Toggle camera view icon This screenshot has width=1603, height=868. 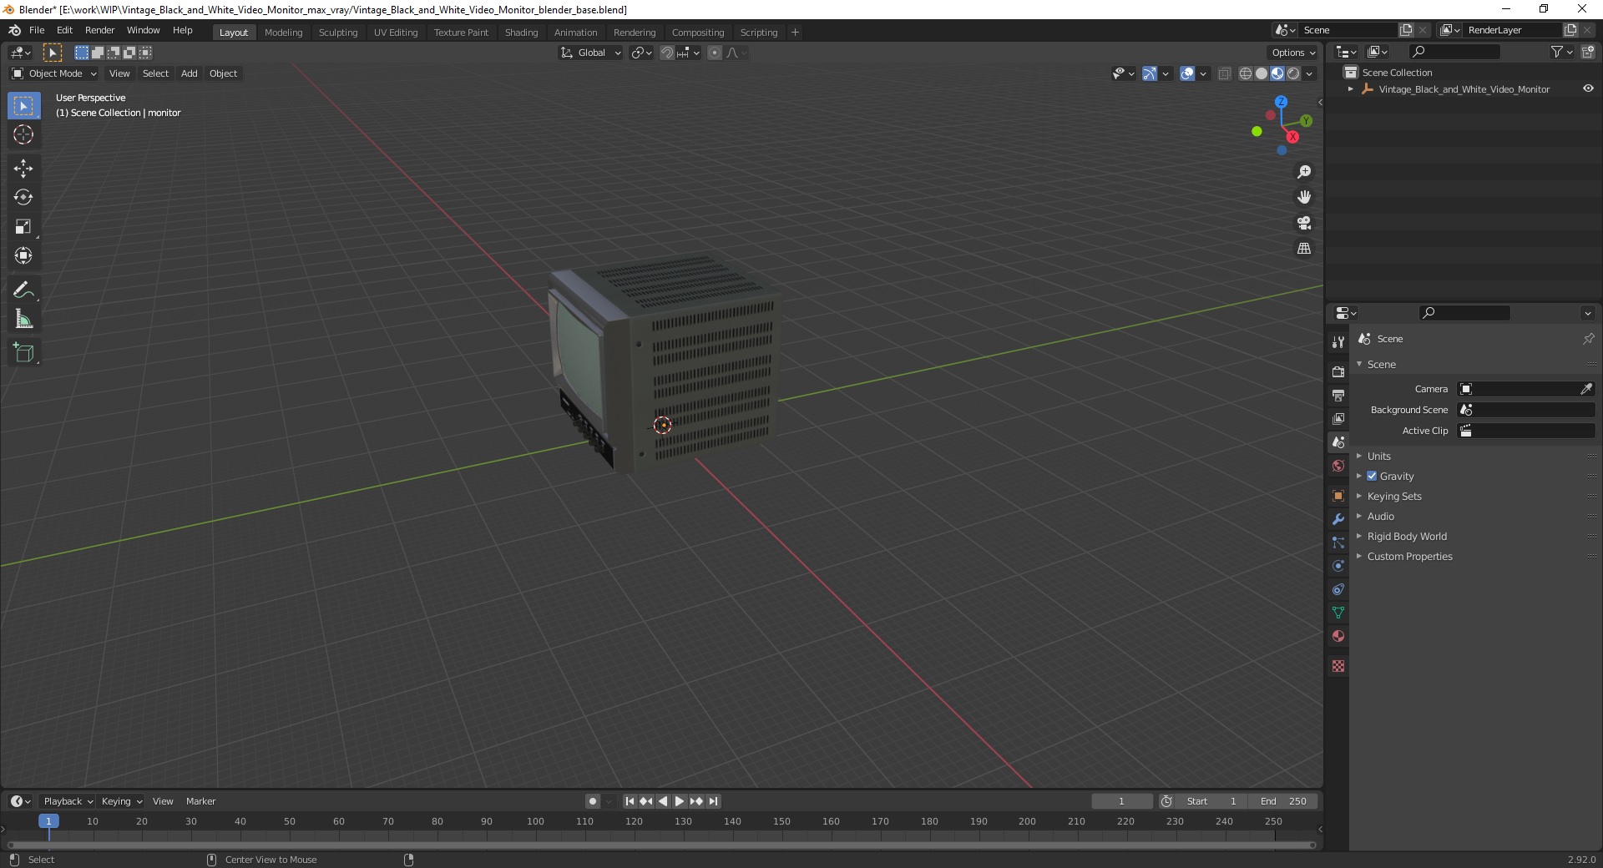pyautogui.click(x=1304, y=224)
